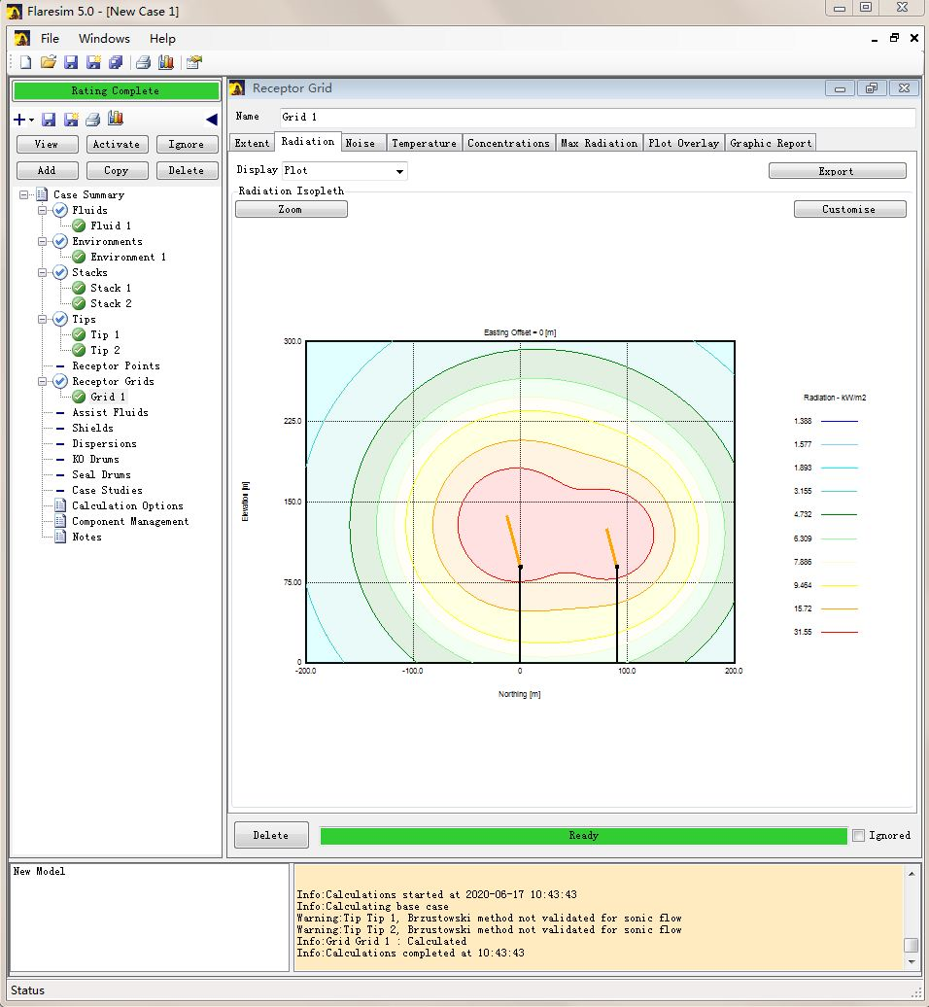Switch to the Plot Overlay tab
The height and width of the screenshot is (1007, 929).
click(684, 143)
